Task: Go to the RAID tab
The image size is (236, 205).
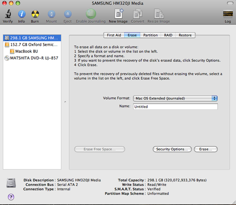Action: [168, 35]
